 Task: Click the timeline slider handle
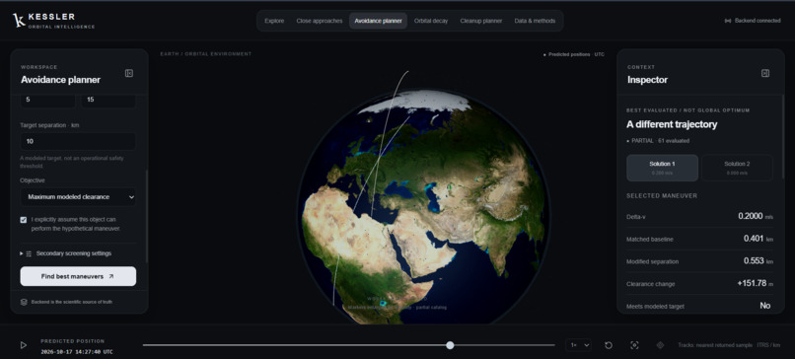[x=450, y=345]
